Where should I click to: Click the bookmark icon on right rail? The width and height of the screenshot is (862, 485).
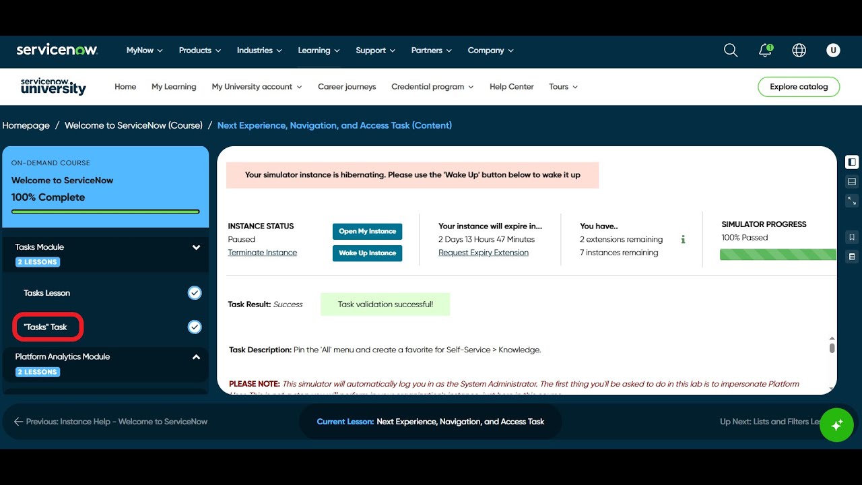coord(852,237)
